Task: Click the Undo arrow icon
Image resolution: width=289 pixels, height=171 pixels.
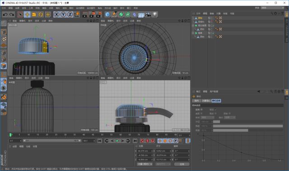Action: tap(5, 14)
